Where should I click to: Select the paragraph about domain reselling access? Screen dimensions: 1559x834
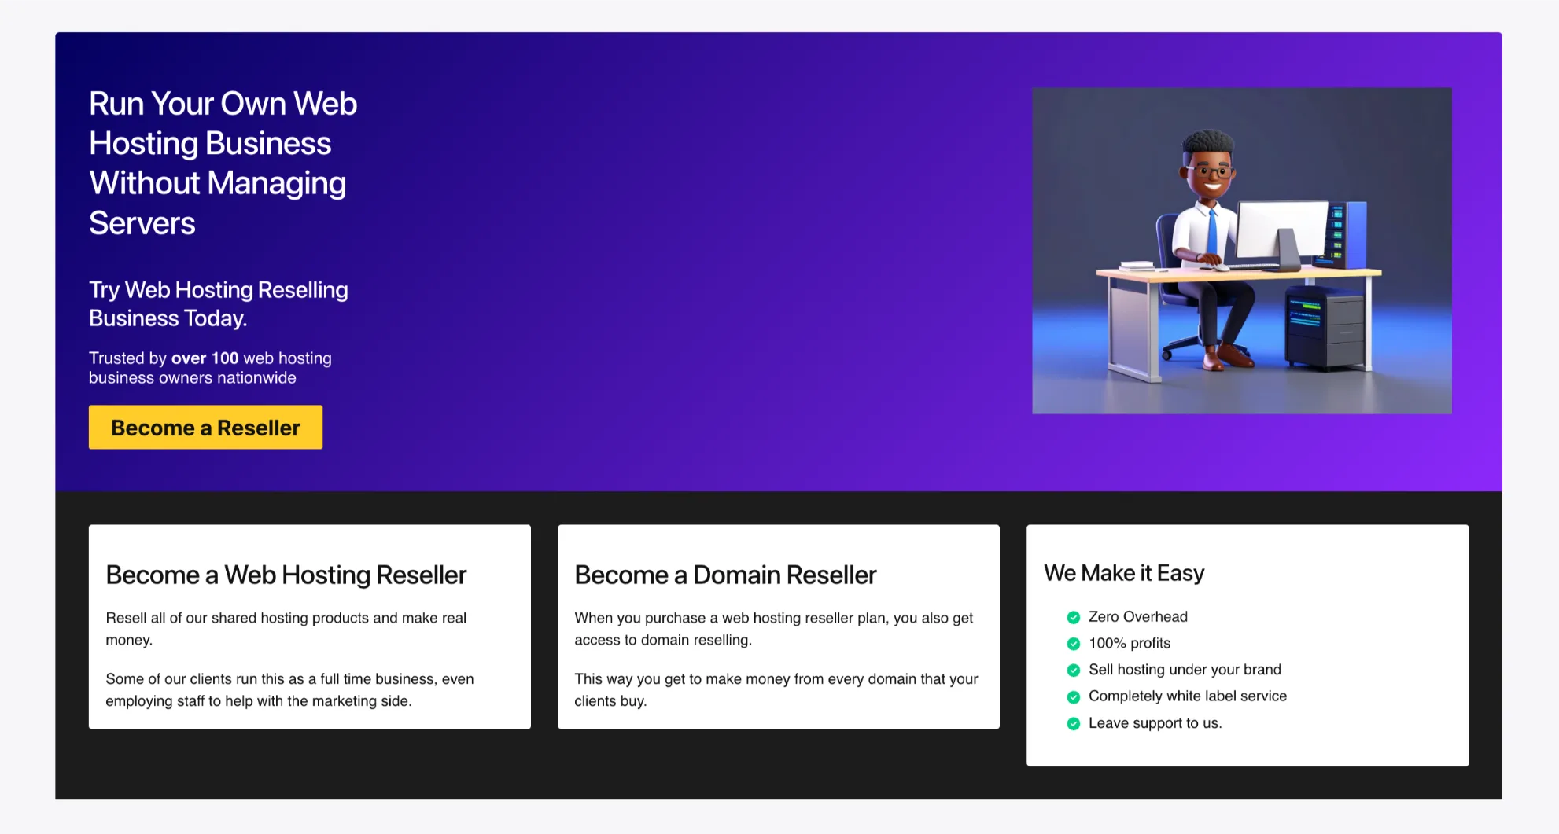click(x=774, y=629)
